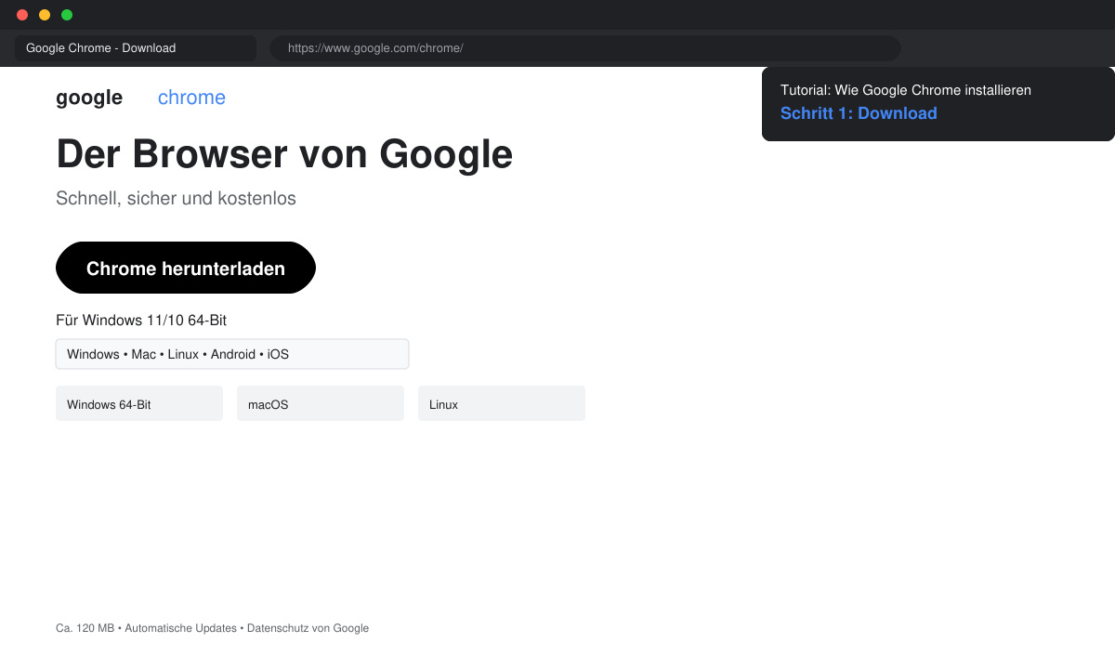Click the address bar with google.com/chrome URL
Image resolution: width=1115 pixels, height=669 pixels.
pyautogui.click(x=585, y=48)
